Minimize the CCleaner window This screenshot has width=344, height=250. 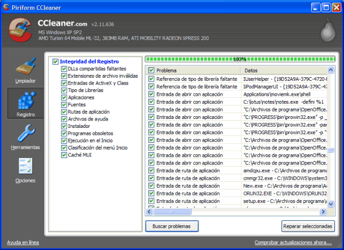coord(315,8)
